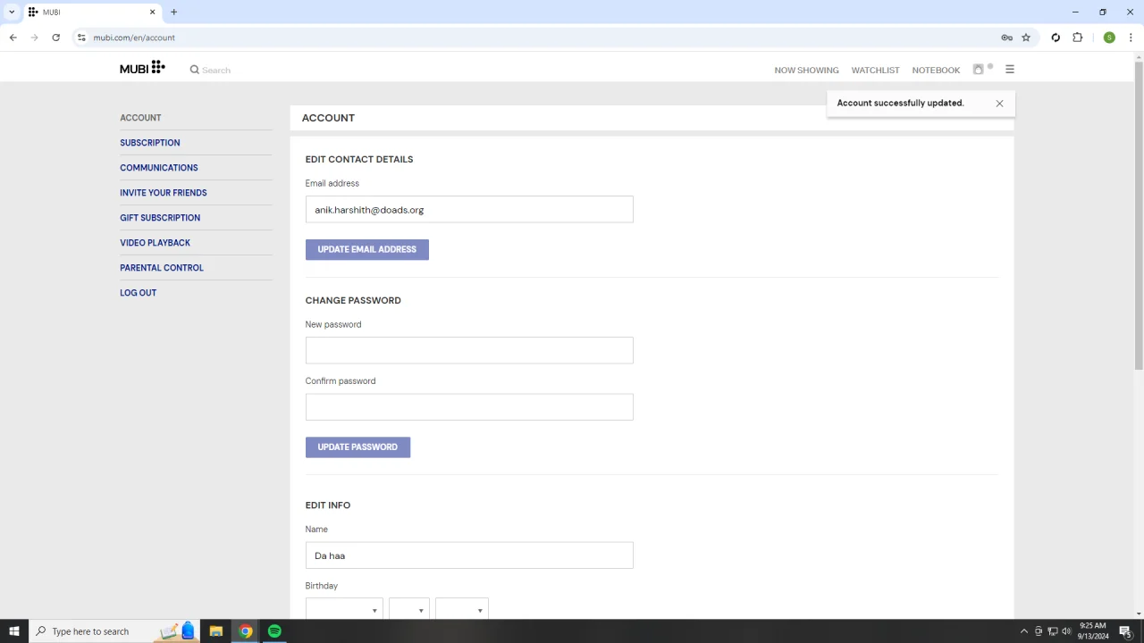Click Update Email Address button
This screenshot has width=1144, height=643.
click(367, 249)
